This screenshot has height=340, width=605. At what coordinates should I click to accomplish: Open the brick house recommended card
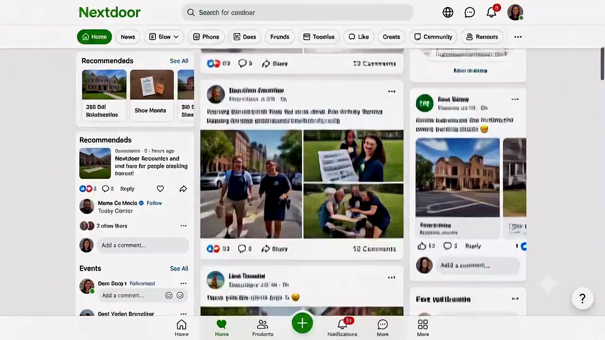104,95
